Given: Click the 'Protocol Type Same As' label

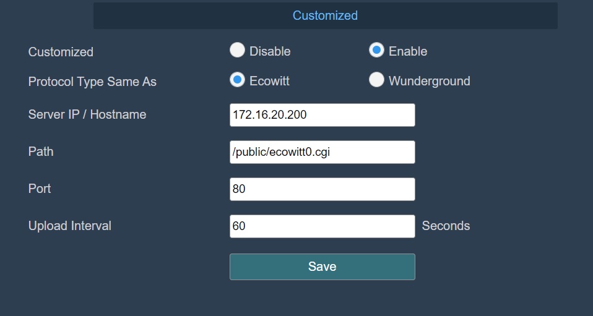Looking at the screenshot, I should (92, 82).
